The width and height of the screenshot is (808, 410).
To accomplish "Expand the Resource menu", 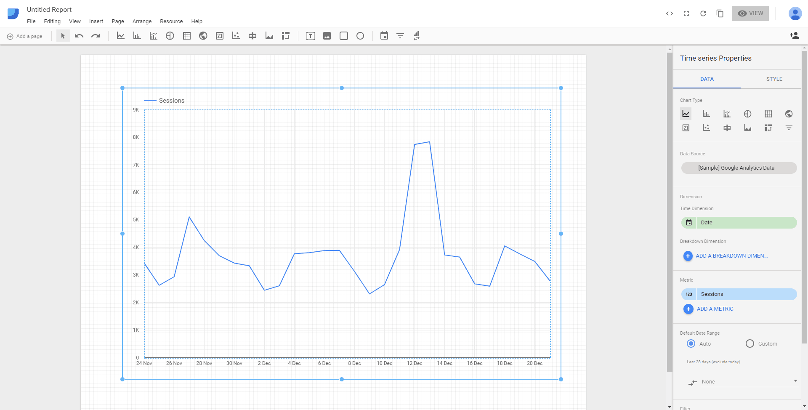I will pos(171,21).
